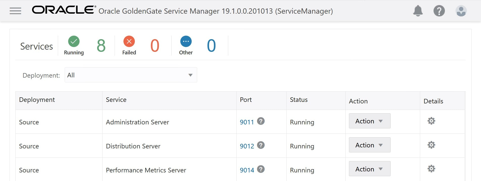Follow the port 9012 link
481x181 pixels.
247,146
